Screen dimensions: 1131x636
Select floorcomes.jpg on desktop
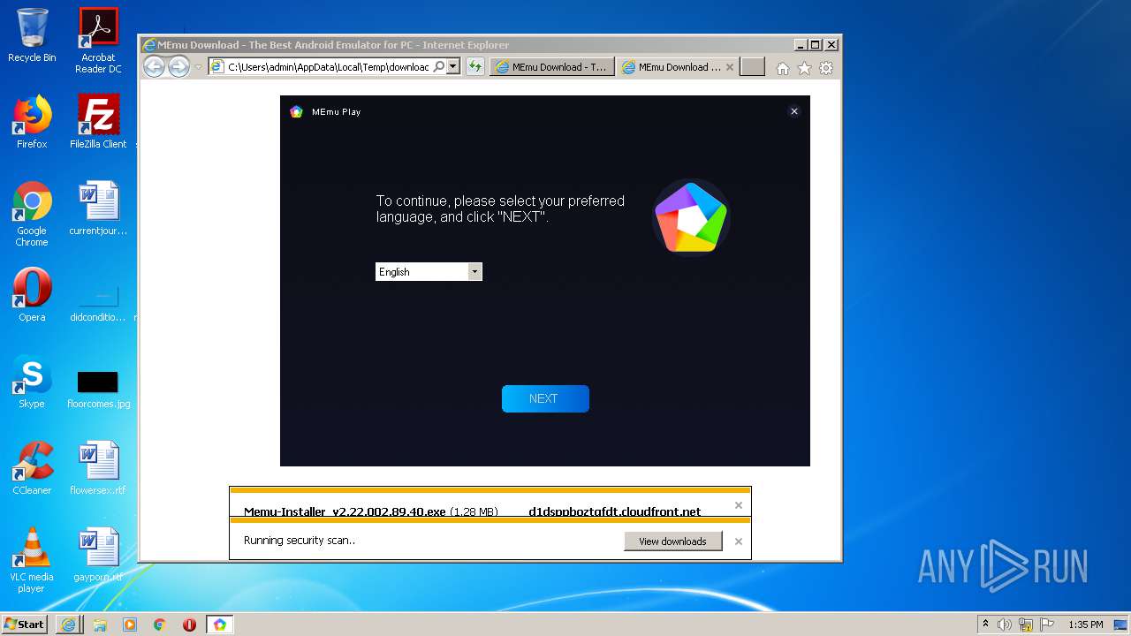click(98, 389)
